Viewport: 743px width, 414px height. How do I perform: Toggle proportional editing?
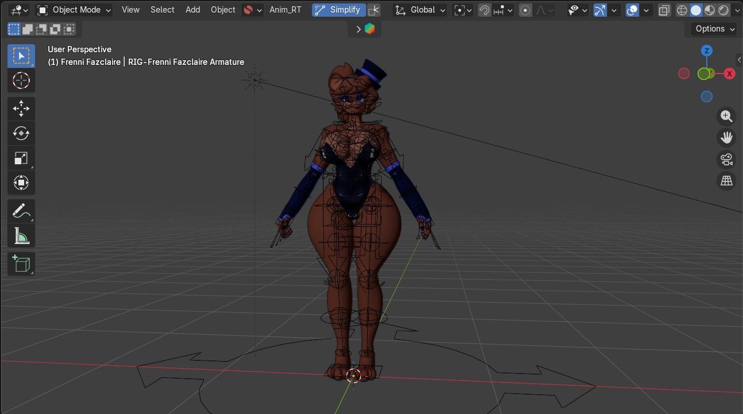525,10
